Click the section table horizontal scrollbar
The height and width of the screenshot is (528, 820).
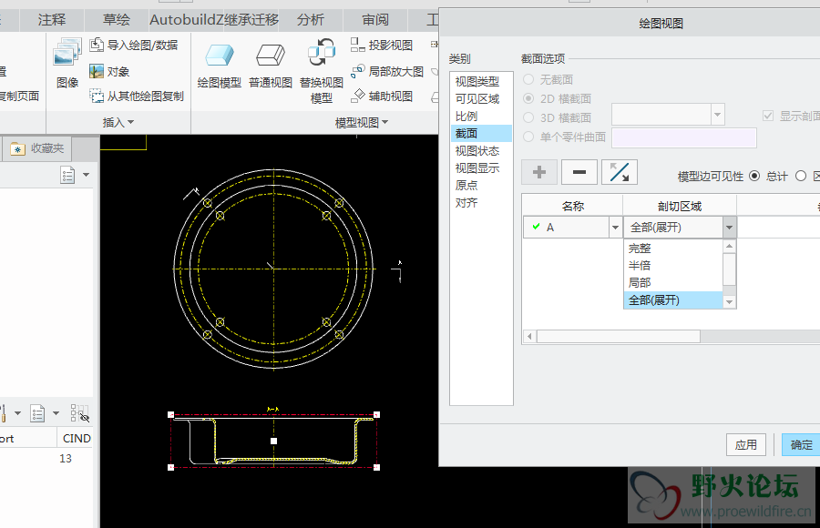coord(618,337)
